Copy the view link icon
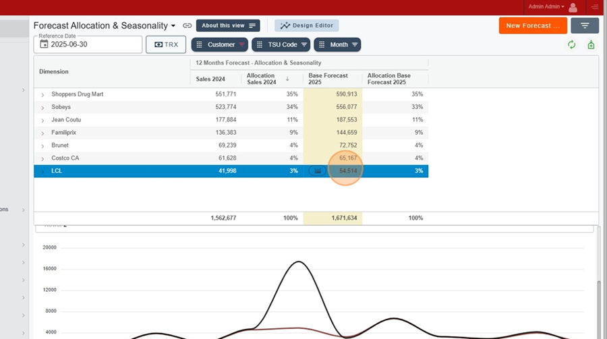The width and height of the screenshot is (607, 339). [x=187, y=26]
